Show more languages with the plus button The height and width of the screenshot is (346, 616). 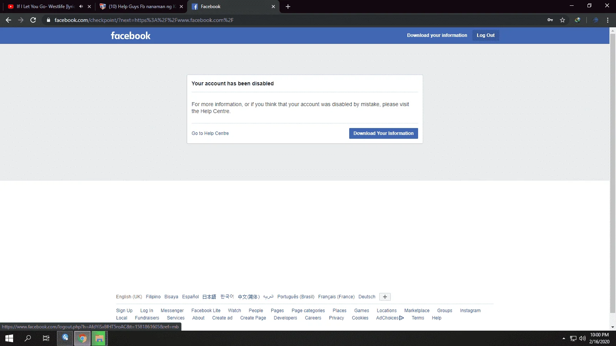click(x=385, y=297)
